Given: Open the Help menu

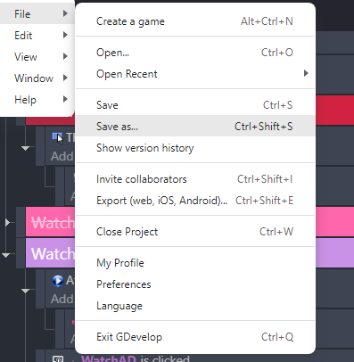Looking at the screenshot, I should (37, 100).
